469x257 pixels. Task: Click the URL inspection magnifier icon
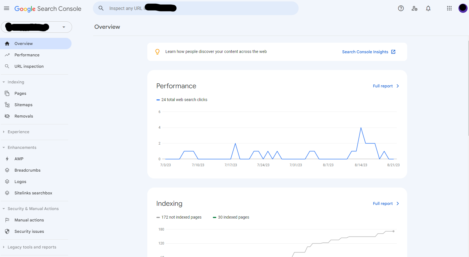(7, 66)
